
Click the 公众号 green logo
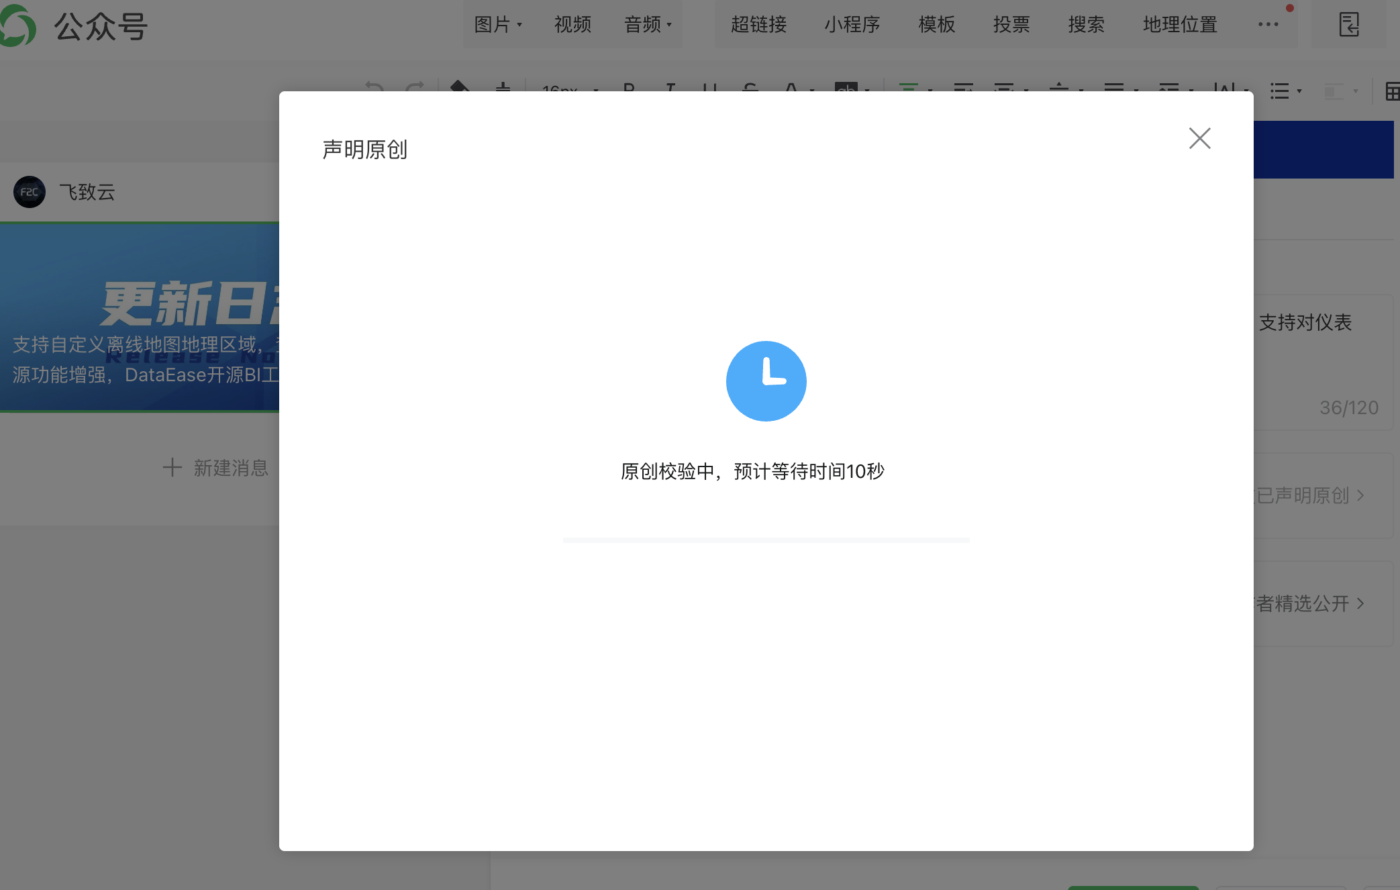tap(17, 27)
